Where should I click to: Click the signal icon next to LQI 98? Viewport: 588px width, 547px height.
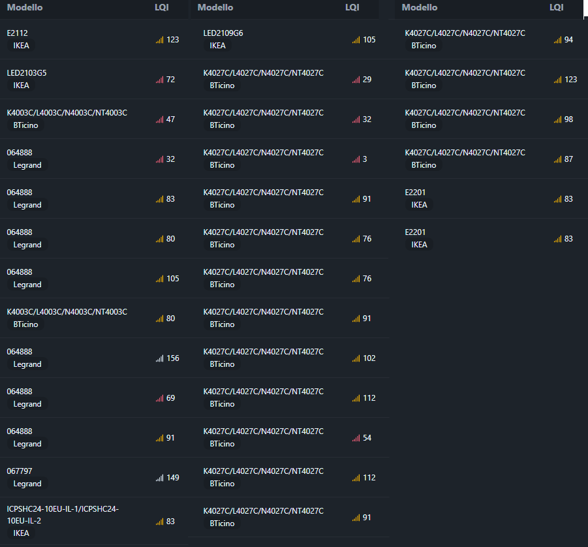(x=557, y=119)
